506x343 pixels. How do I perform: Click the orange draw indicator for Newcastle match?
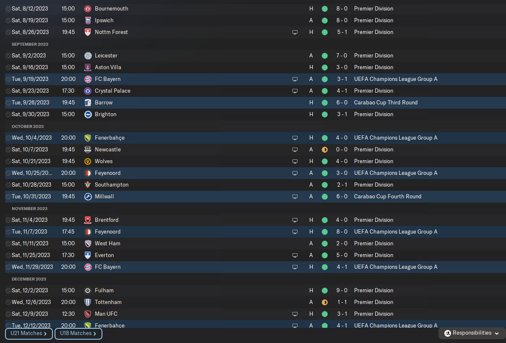coord(324,149)
